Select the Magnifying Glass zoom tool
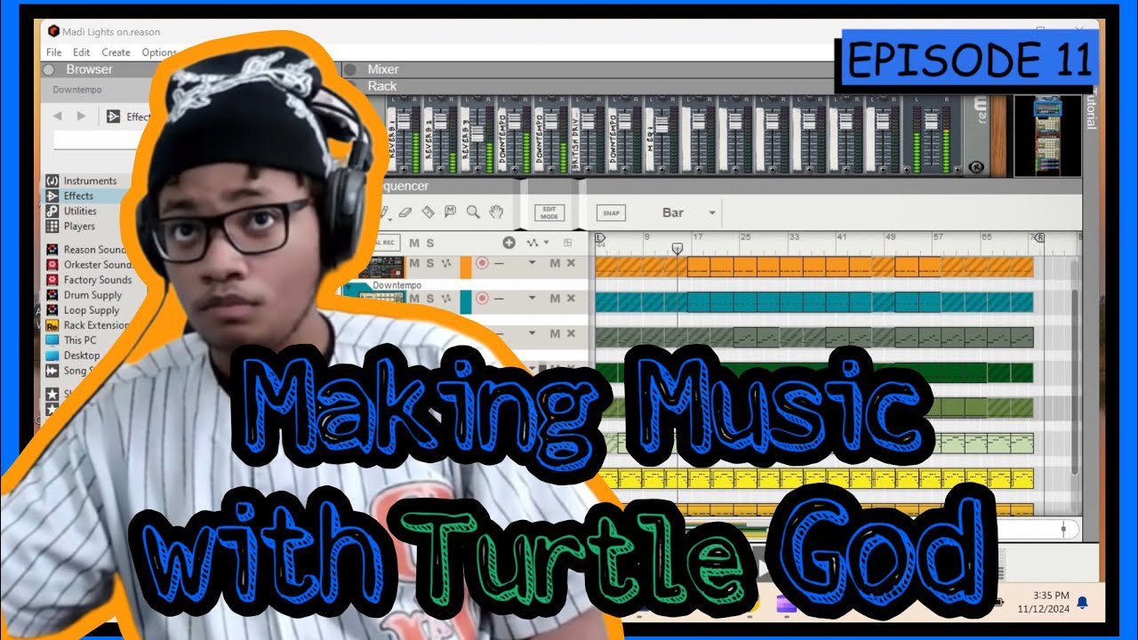1138x640 pixels. click(x=473, y=212)
